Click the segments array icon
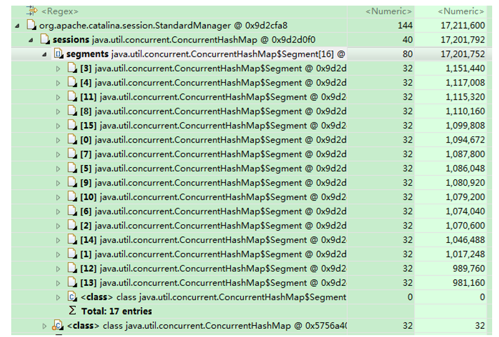 [59, 54]
